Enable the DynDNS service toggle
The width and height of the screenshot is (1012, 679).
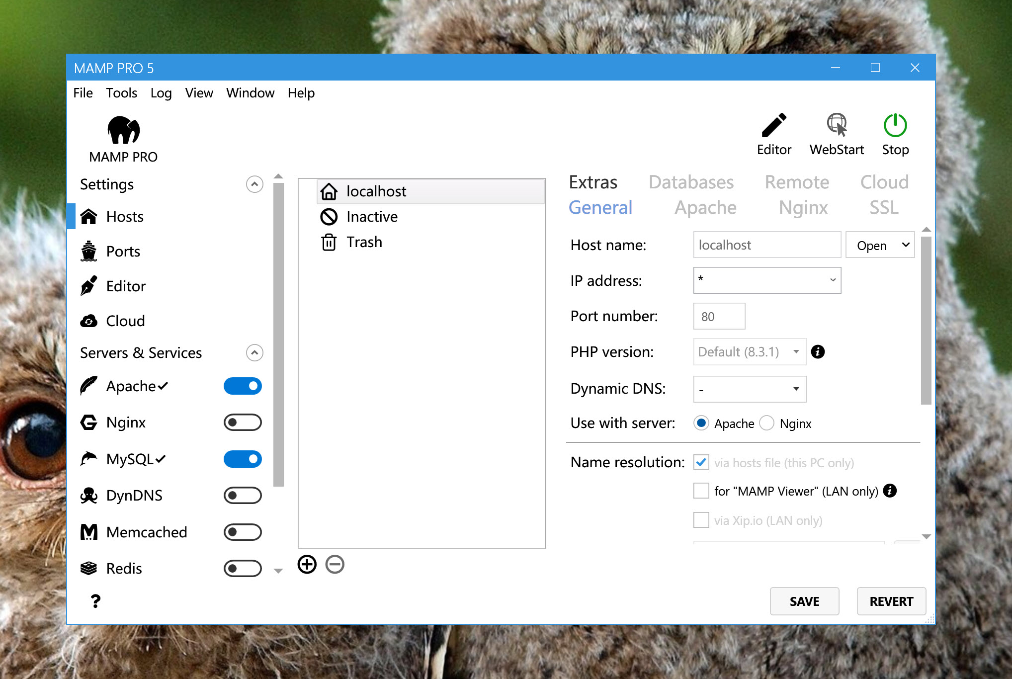243,496
